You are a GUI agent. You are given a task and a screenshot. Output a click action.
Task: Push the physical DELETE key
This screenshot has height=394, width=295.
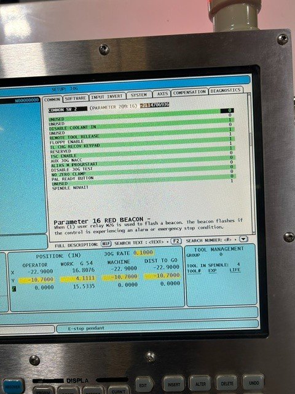[227, 382]
